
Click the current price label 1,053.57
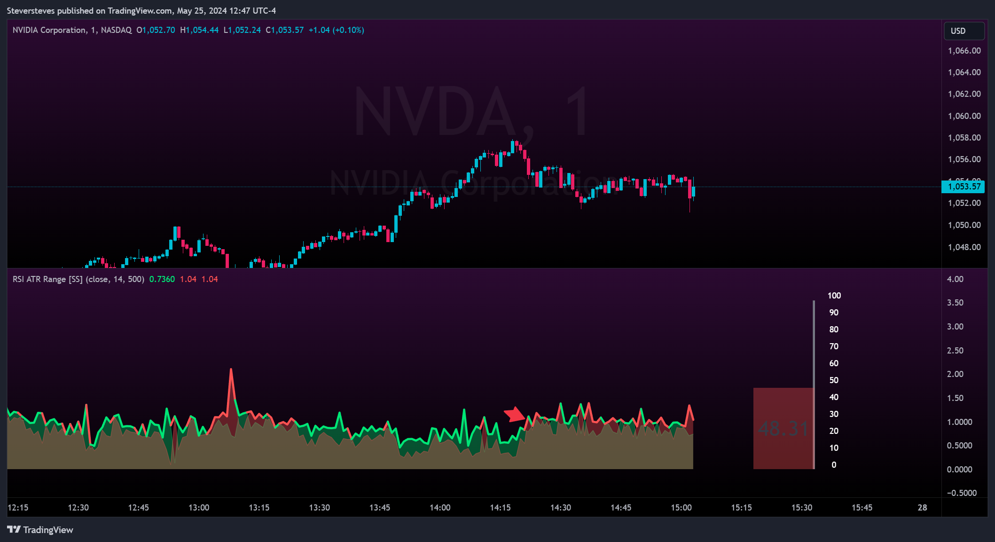[x=964, y=187]
